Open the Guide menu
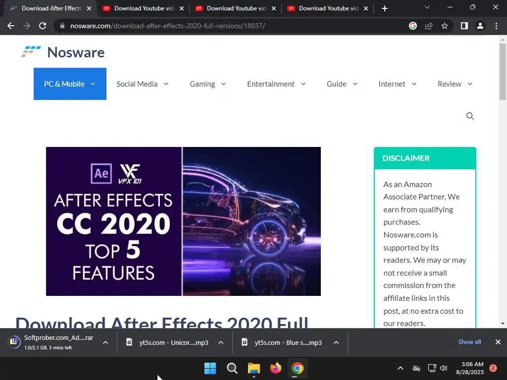The width and height of the screenshot is (507, 380). [x=342, y=84]
